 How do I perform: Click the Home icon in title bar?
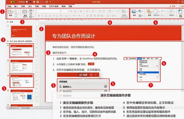click(x=34, y=2)
